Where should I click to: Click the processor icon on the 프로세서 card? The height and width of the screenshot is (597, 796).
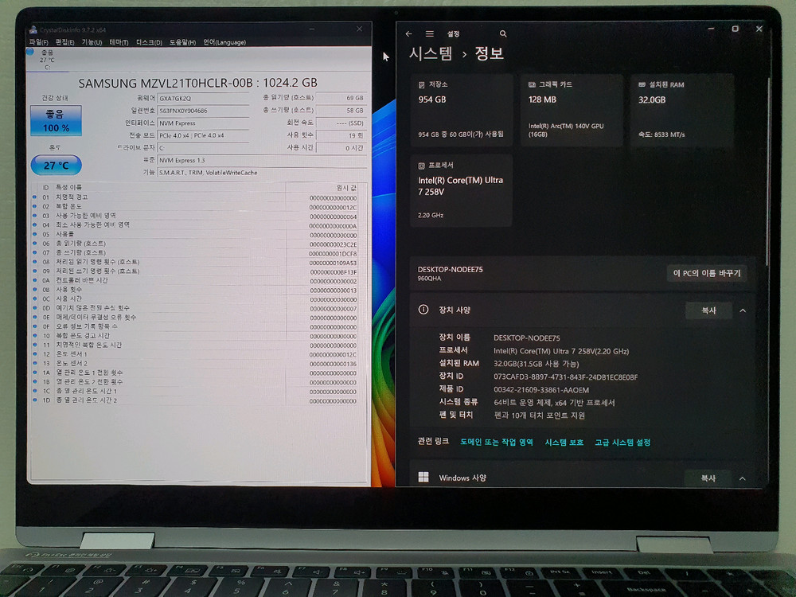click(421, 165)
